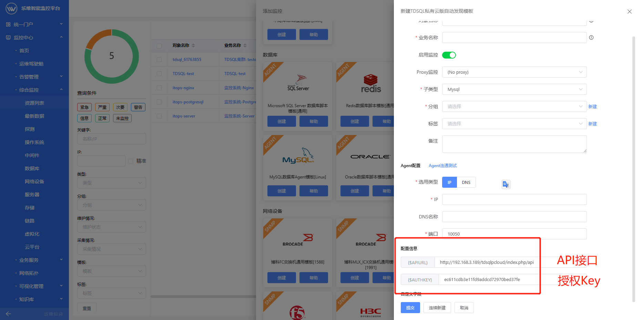
Task: Open the 分组 dropdown in the template form
Action: (514, 106)
